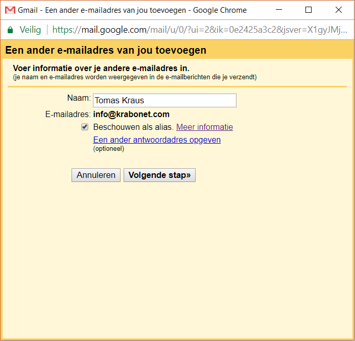This screenshot has height=341, width=355.
Task: Minimize the Gmail popup window
Action: pos(278,10)
